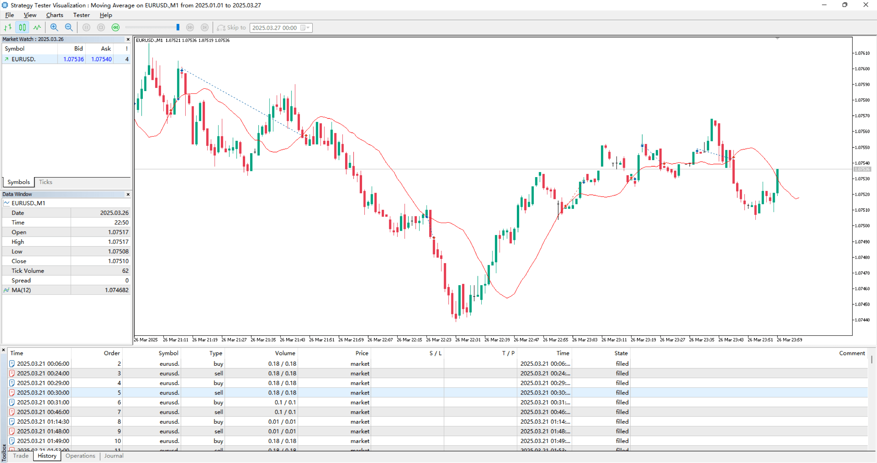Toggle candlestick chart mode
877x463 pixels.
(x=22, y=27)
